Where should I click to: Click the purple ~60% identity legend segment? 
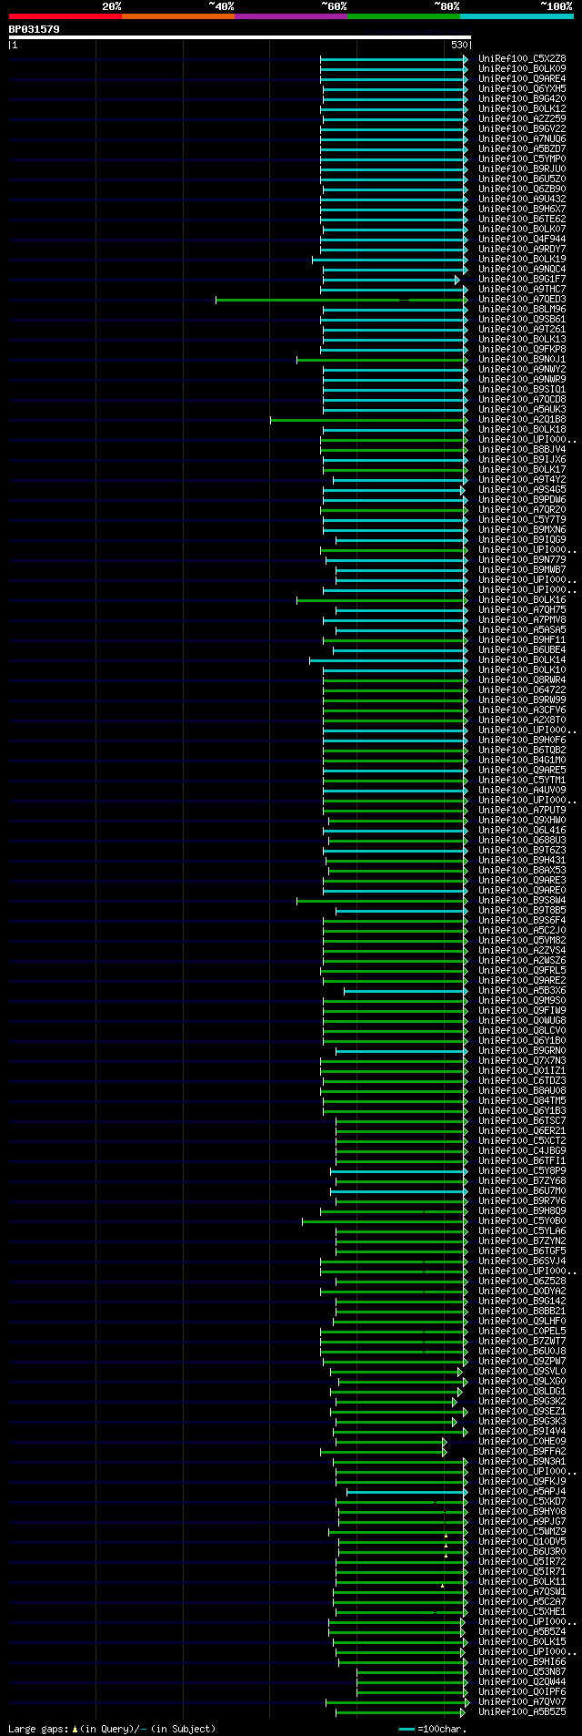tap(291, 16)
